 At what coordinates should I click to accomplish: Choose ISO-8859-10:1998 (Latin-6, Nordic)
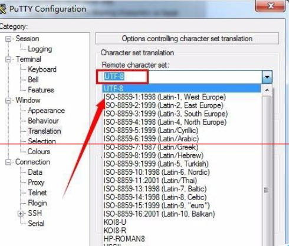click(x=157, y=172)
